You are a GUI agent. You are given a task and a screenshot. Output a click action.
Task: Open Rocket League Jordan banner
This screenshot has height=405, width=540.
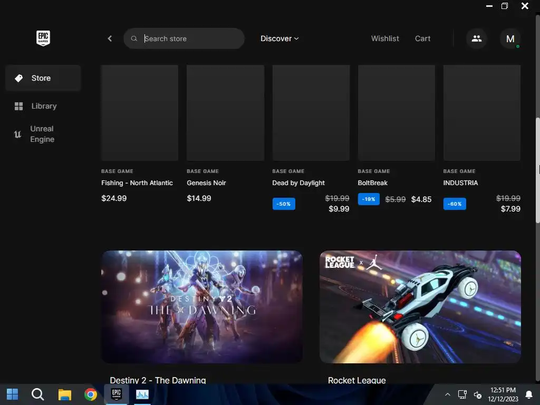pyautogui.click(x=420, y=306)
